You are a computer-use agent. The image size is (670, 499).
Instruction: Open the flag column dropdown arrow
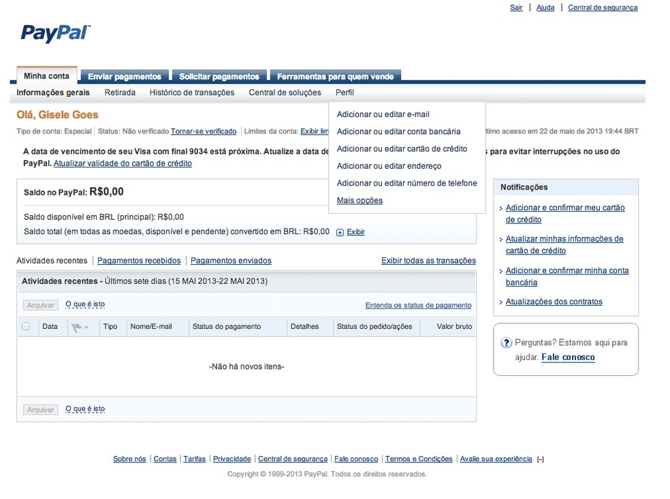point(85,327)
